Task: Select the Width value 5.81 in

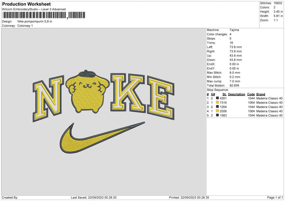Action: [278, 16]
